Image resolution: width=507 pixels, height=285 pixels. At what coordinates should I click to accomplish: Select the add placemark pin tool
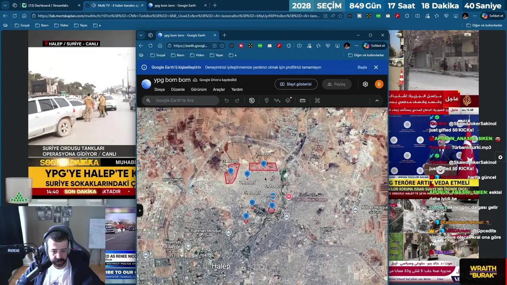267,101
